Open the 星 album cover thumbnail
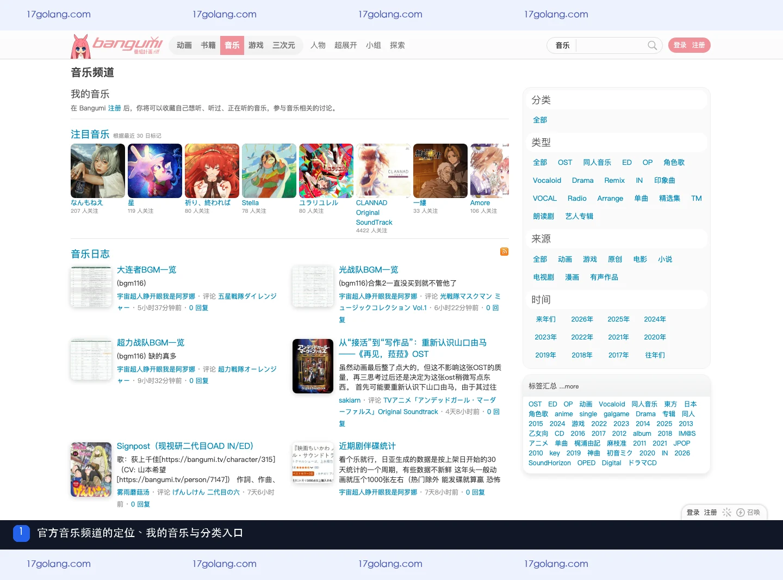Image resolution: width=783 pixels, height=580 pixels. [x=155, y=171]
